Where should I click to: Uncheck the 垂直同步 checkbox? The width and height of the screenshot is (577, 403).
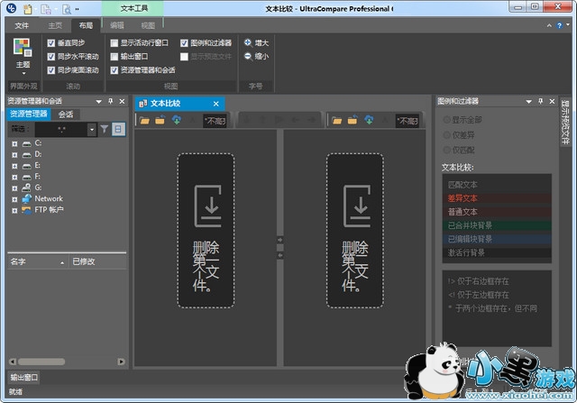51,42
